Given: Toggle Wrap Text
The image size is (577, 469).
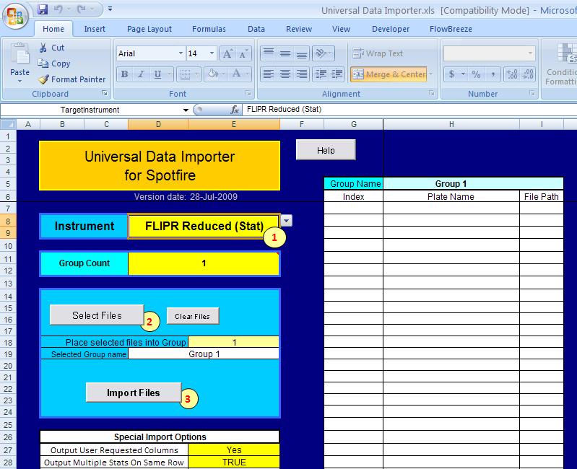Looking at the screenshot, I should pos(378,53).
